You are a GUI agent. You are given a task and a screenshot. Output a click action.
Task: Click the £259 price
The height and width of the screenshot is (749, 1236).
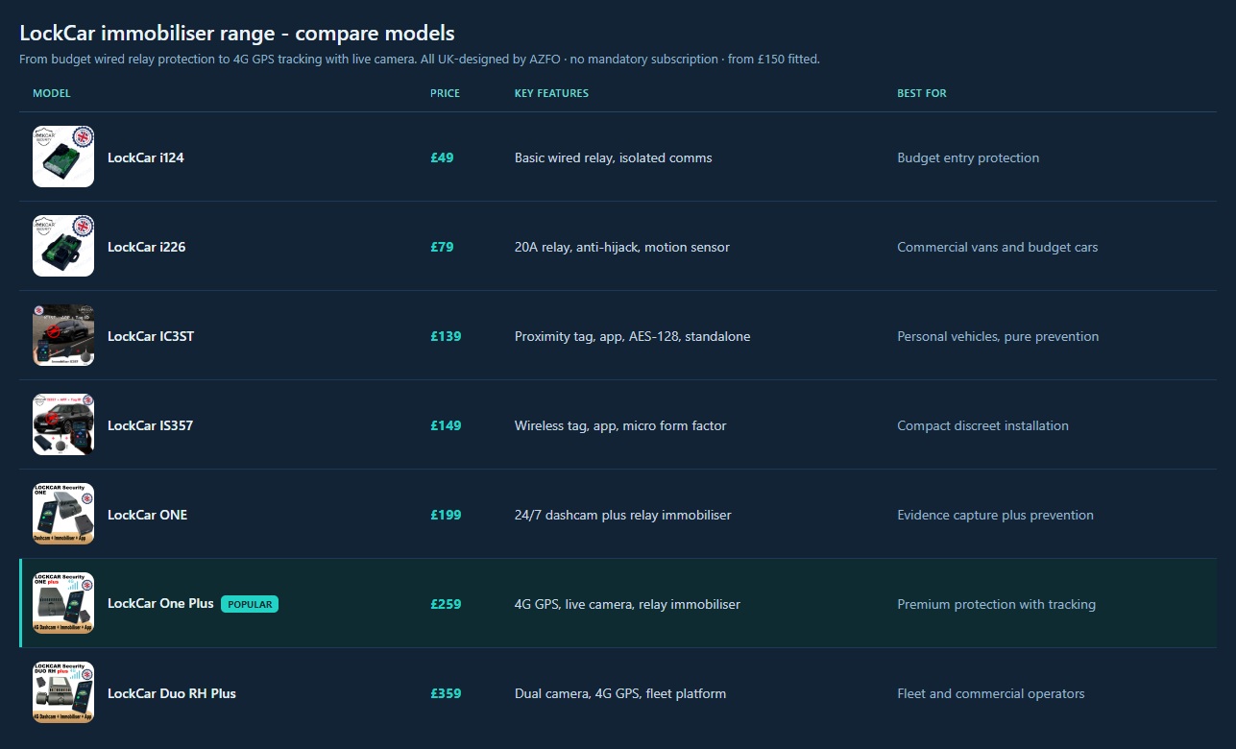(446, 604)
